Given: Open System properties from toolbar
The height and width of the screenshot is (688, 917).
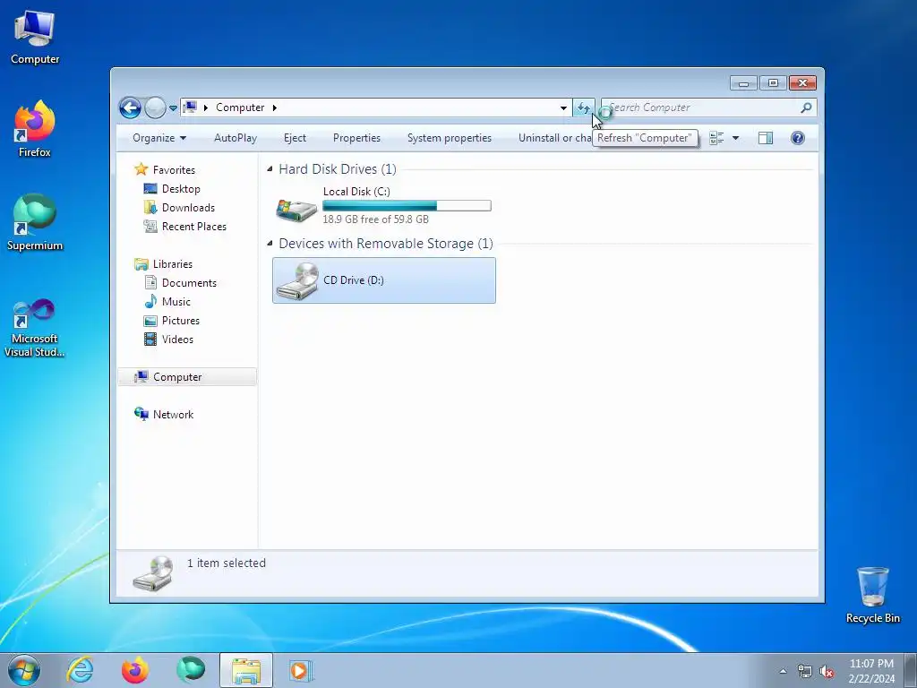Looking at the screenshot, I should [x=450, y=138].
